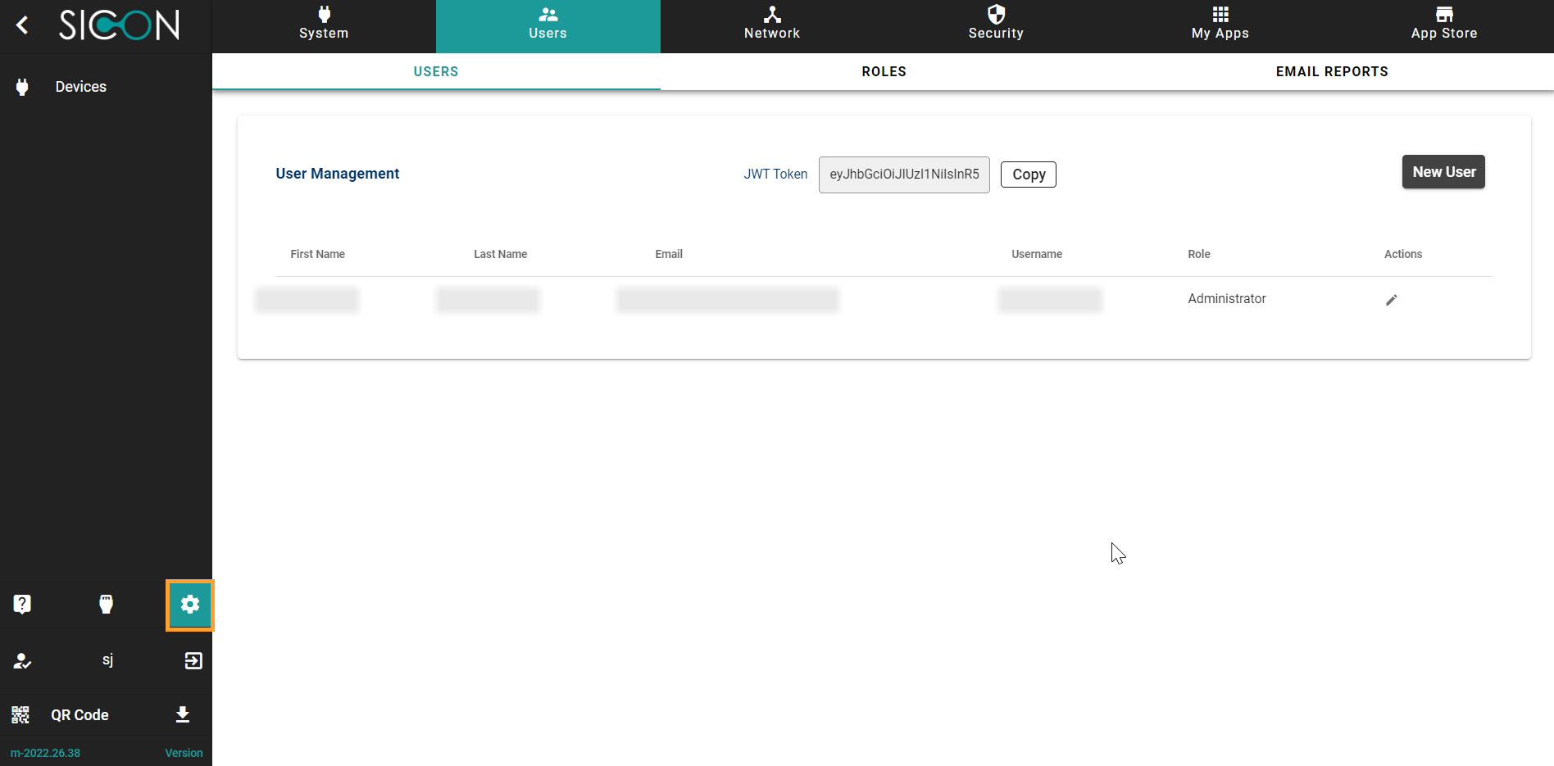The width and height of the screenshot is (1554, 766).
Task: Open the settings gear icon
Action: pyautogui.click(x=190, y=605)
